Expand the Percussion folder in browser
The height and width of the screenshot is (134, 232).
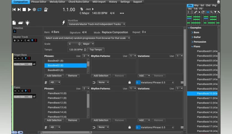192,42
